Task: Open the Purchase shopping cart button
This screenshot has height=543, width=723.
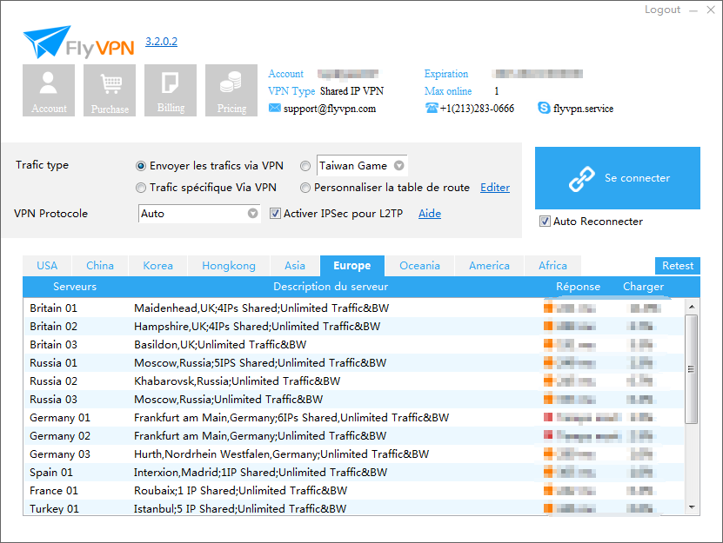Action: click(x=110, y=90)
